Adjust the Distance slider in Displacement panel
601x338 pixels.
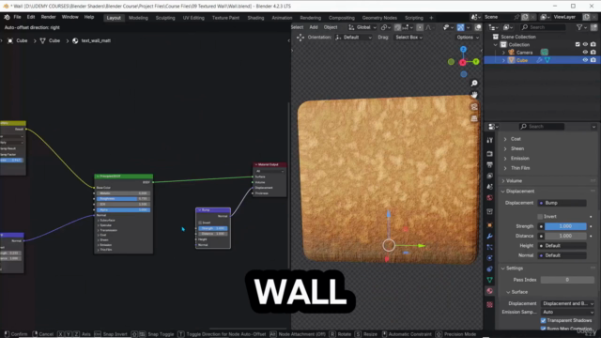click(x=565, y=236)
